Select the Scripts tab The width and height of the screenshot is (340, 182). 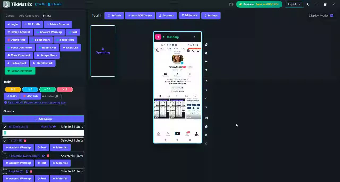pos(47,16)
